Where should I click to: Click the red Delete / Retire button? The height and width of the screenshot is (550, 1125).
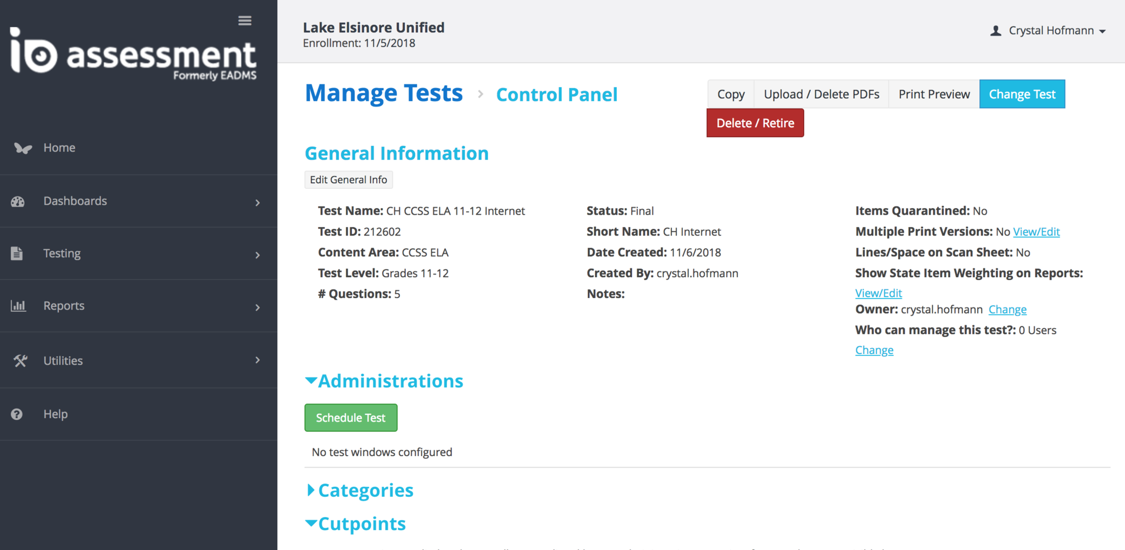[x=755, y=123]
